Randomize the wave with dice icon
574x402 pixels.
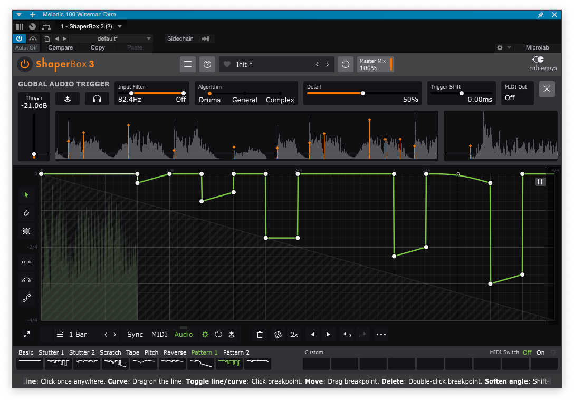click(278, 335)
